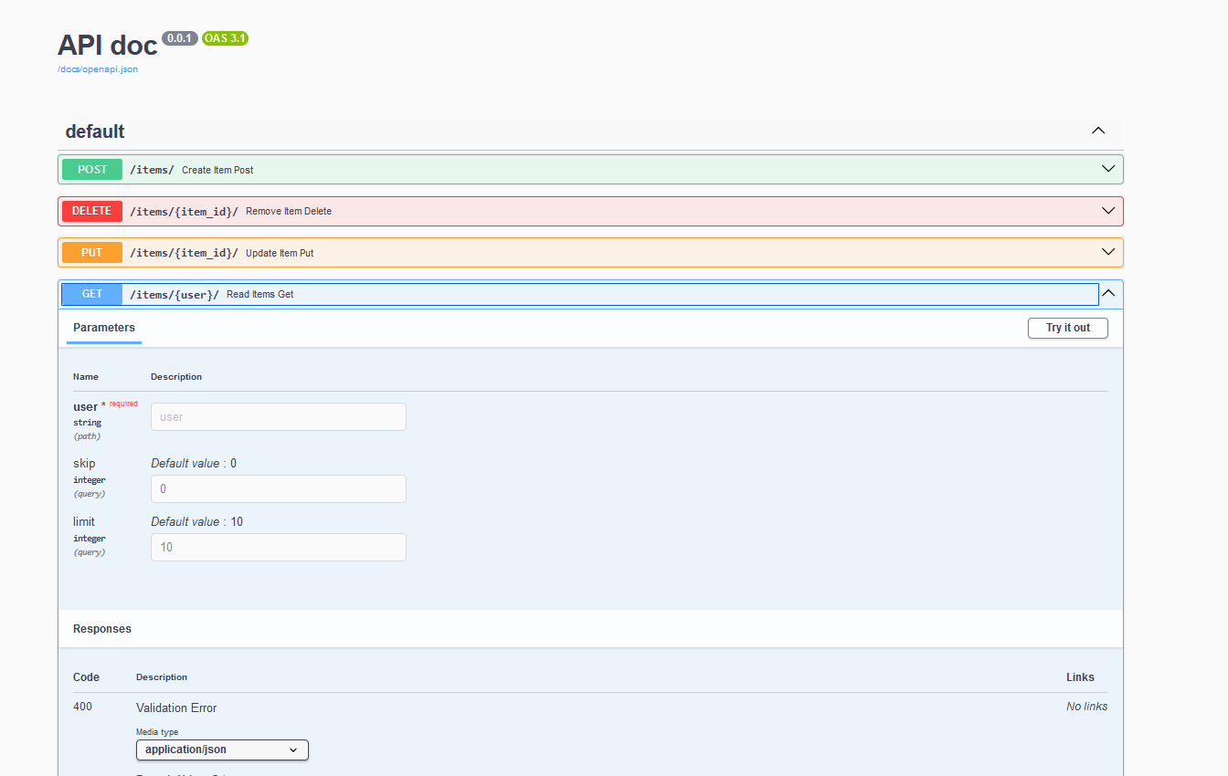Click the /items/{user}/ path text
Screen dimensions: 1228x776
(175, 295)
